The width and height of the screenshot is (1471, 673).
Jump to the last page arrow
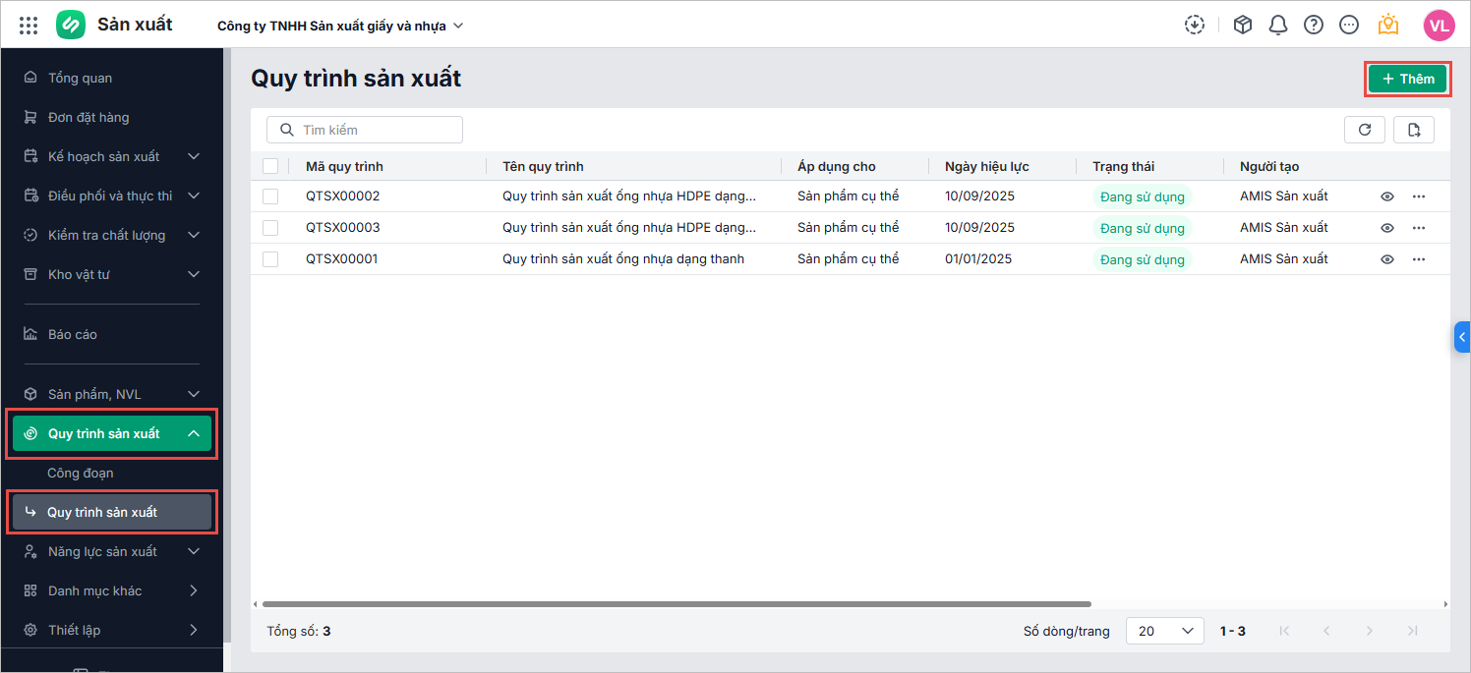1413,631
